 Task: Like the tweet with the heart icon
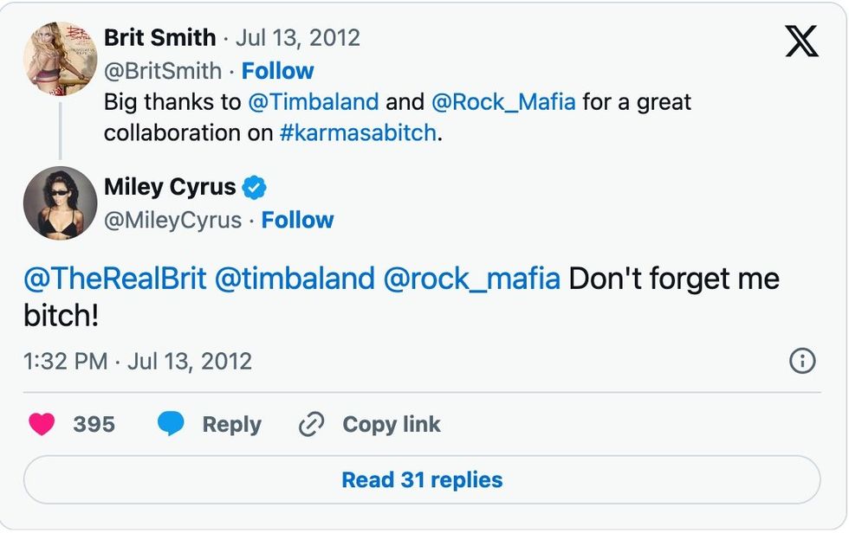[42, 424]
